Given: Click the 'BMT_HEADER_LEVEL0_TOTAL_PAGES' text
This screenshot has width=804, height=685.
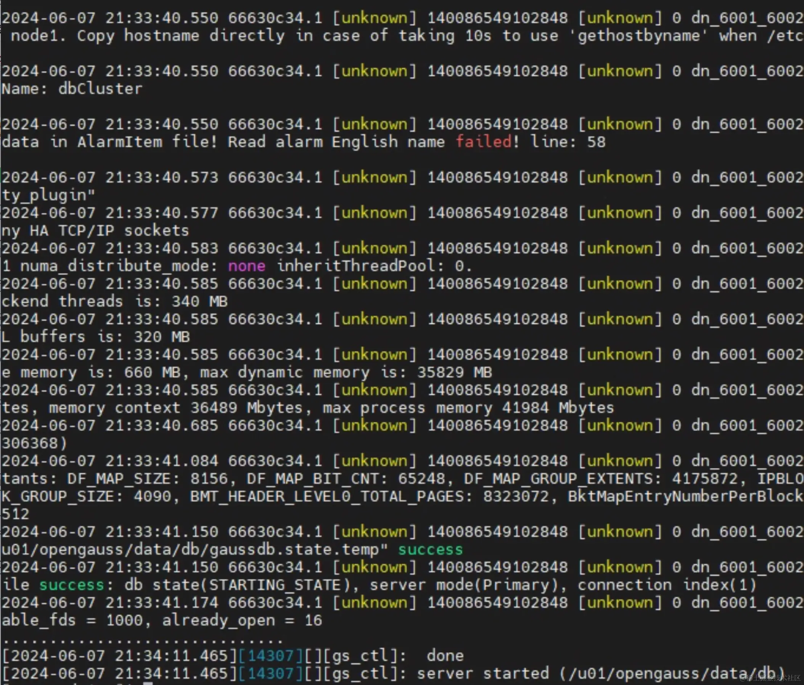Looking at the screenshot, I should pyautogui.click(x=327, y=496).
